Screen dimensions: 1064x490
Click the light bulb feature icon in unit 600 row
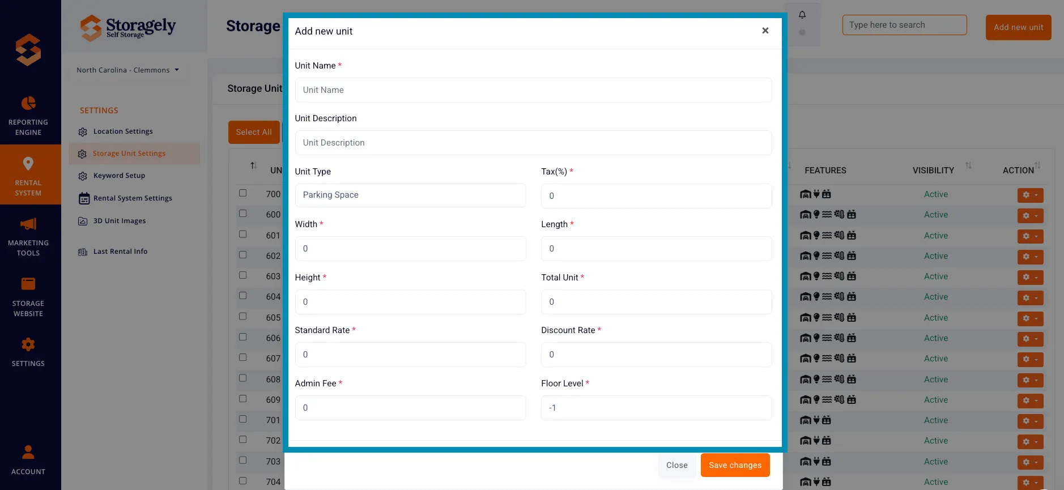click(816, 215)
